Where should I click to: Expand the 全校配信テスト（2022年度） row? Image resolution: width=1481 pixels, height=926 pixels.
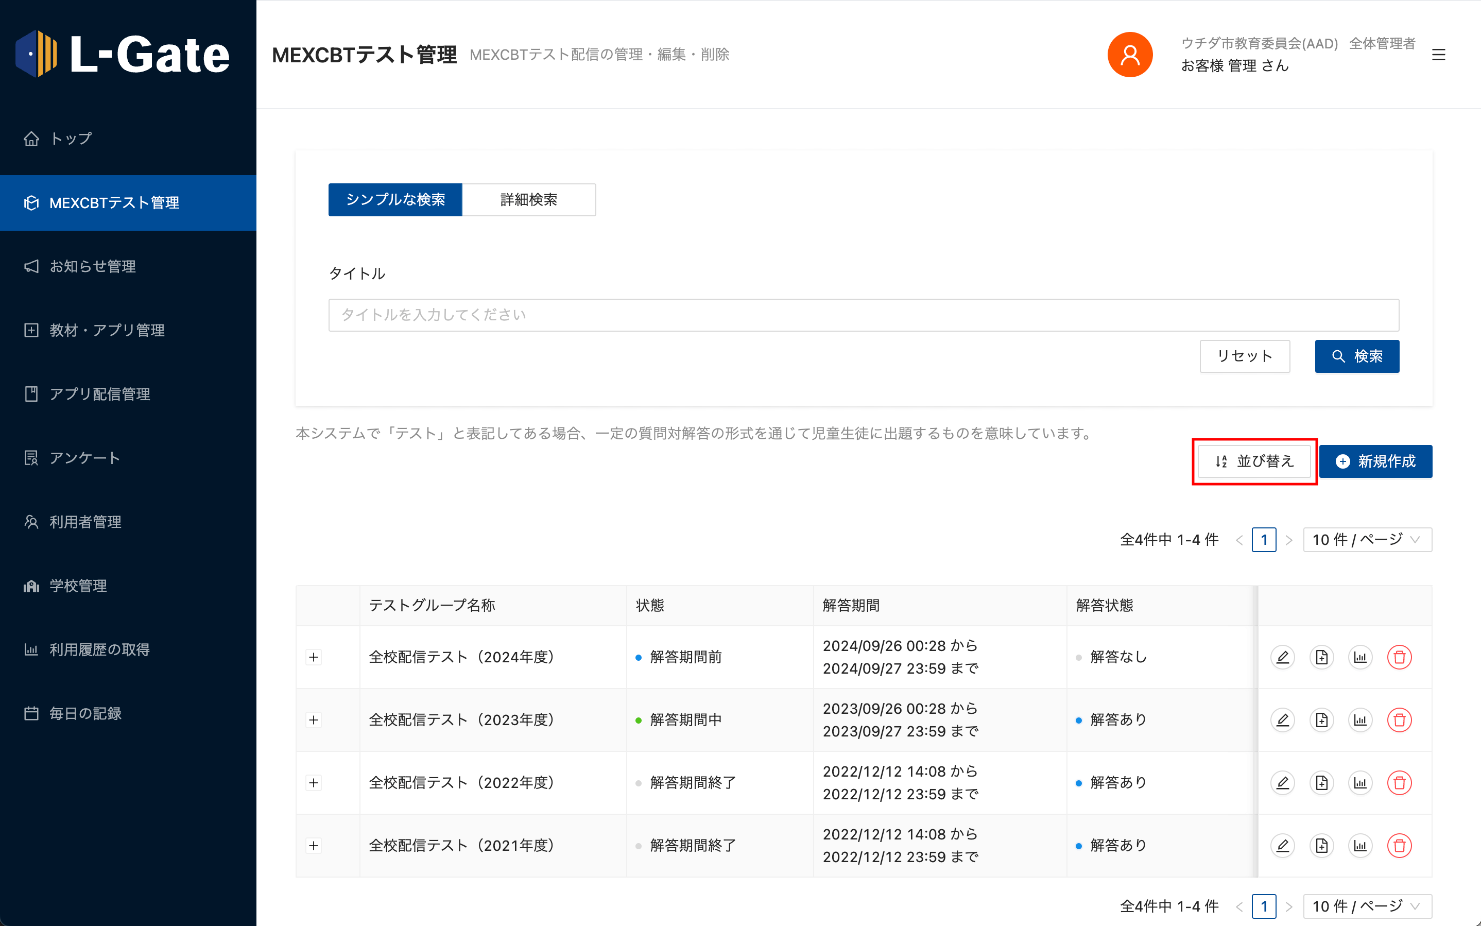[314, 783]
